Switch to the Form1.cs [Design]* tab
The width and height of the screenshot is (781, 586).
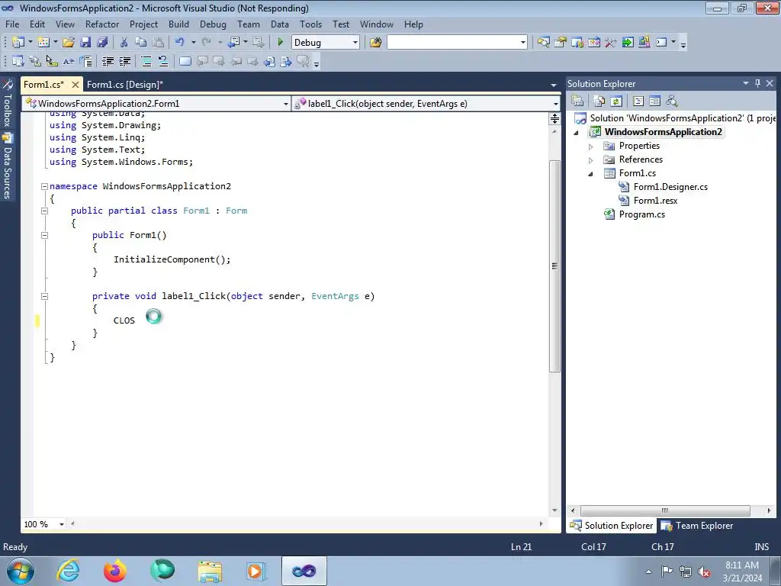[125, 85]
